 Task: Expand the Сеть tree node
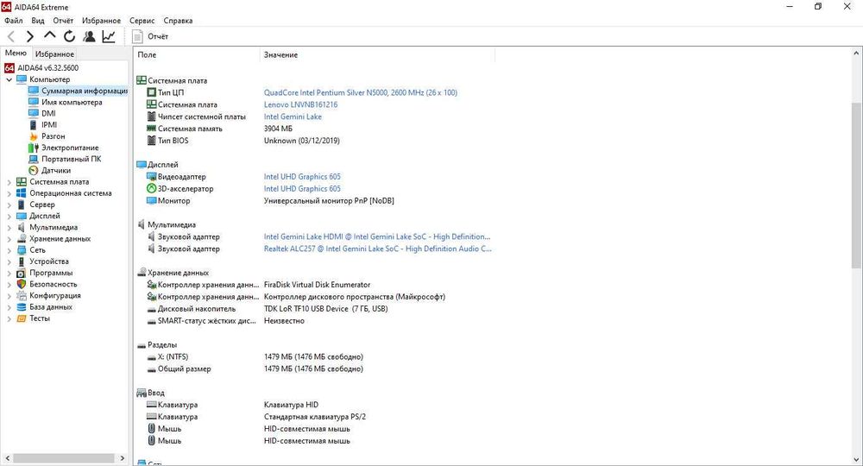point(9,250)
